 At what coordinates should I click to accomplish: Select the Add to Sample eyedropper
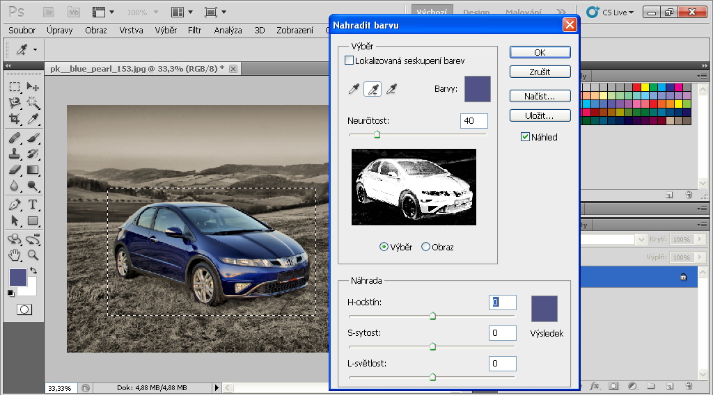click(374, 89)
